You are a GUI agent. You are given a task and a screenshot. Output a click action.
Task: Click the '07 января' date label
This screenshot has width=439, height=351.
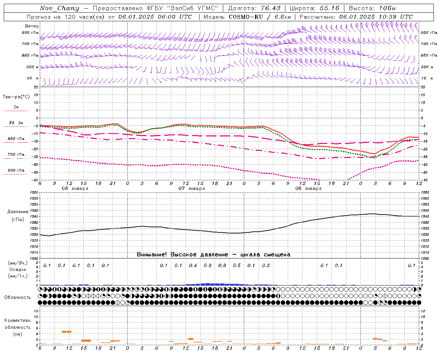click(x=191, y=189)
